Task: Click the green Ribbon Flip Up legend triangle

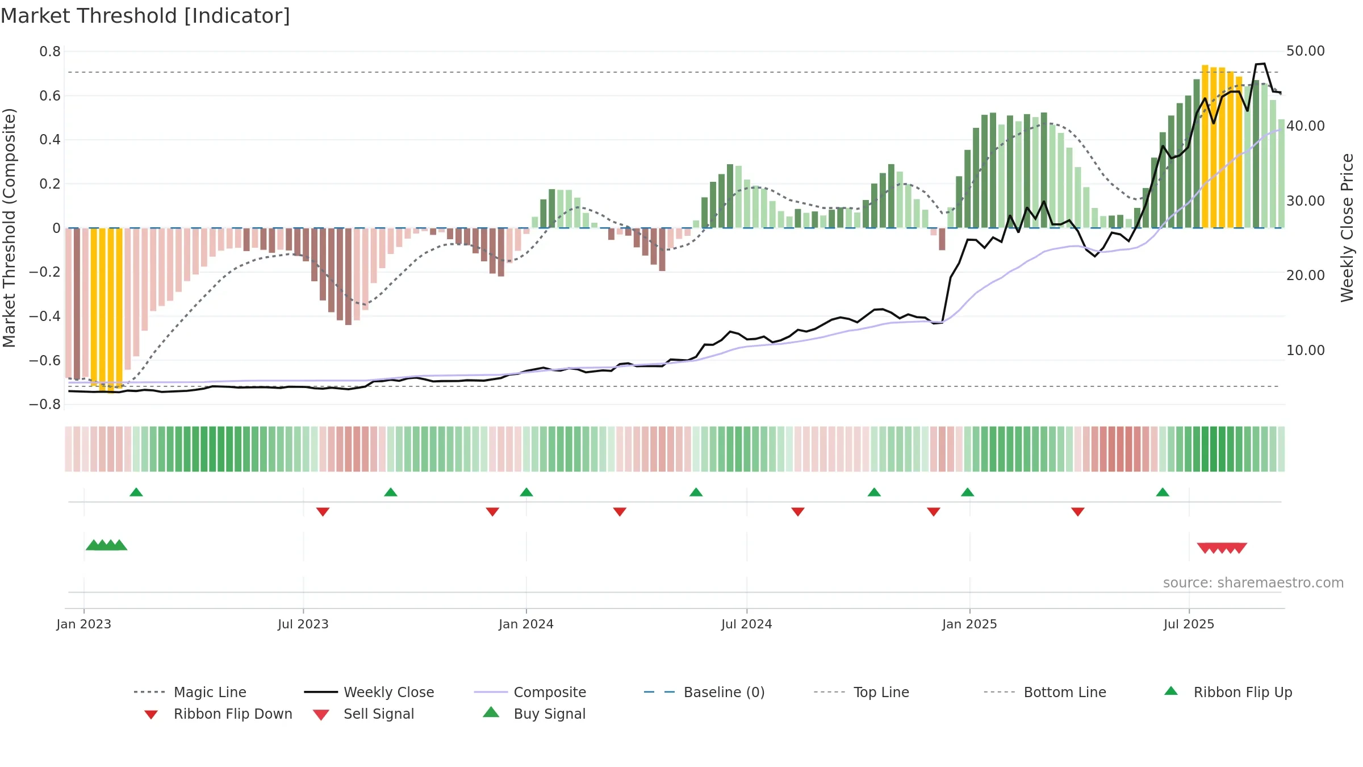Action: point(1171,691)
